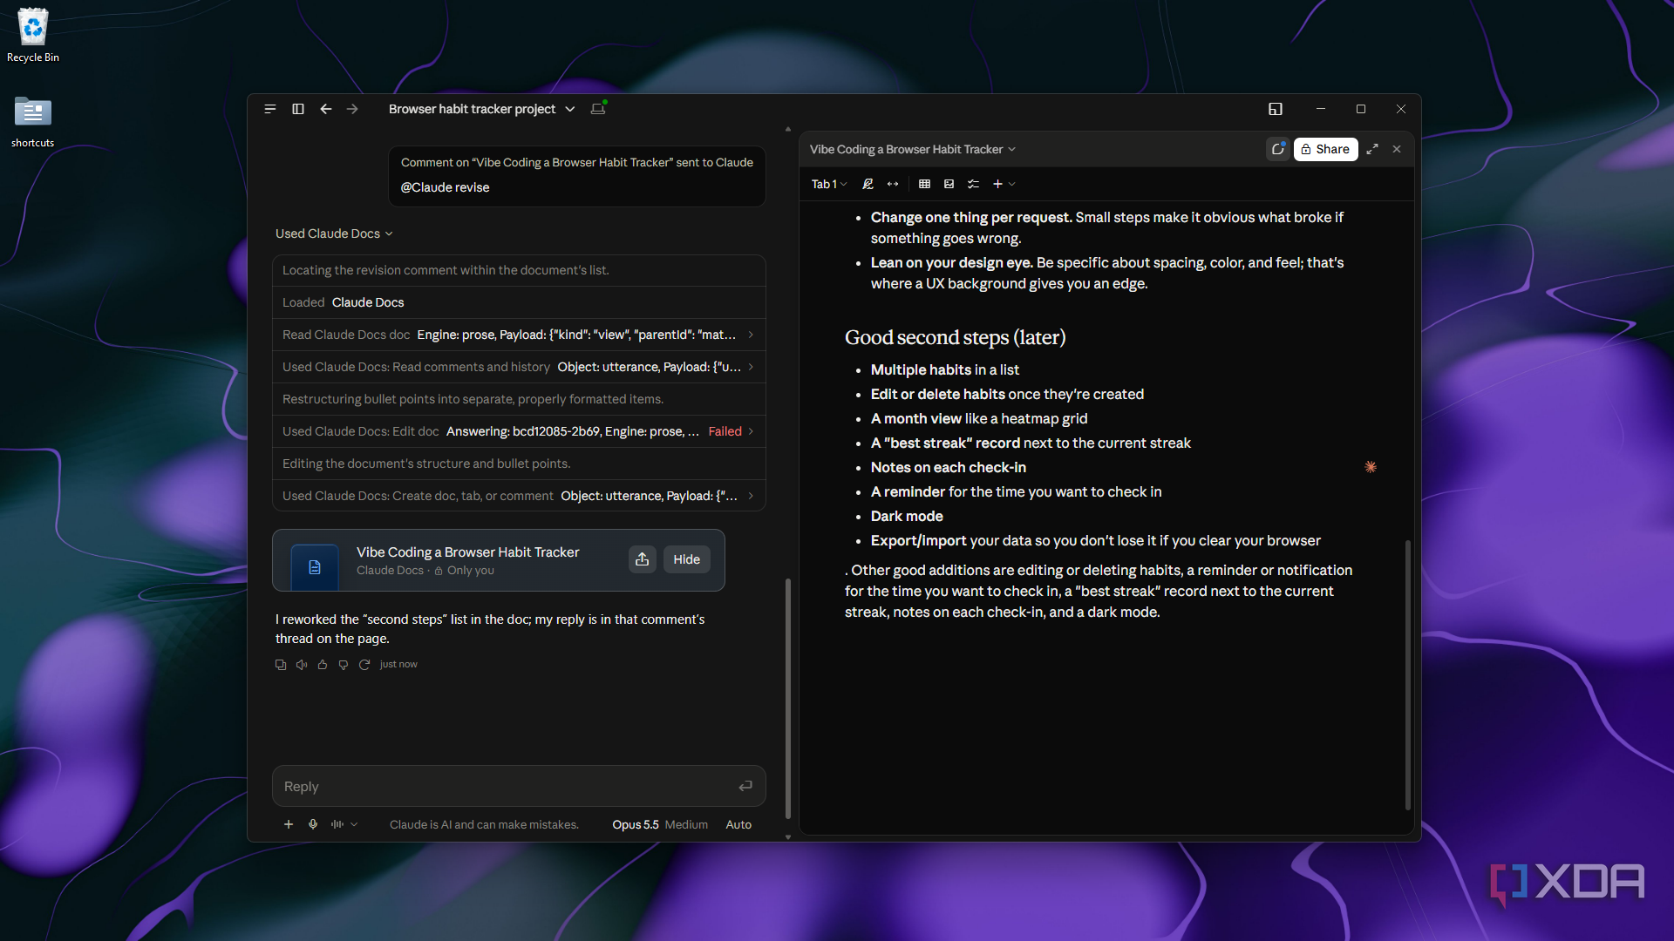Viewport: 1674px width, 941px height.
Task: Give the response a thumbs up
Action: 323,665
